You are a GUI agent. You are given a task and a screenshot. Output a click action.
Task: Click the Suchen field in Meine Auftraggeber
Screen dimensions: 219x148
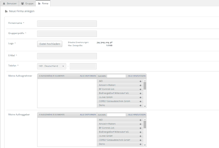pyautogui.click(x=116, y=115)
